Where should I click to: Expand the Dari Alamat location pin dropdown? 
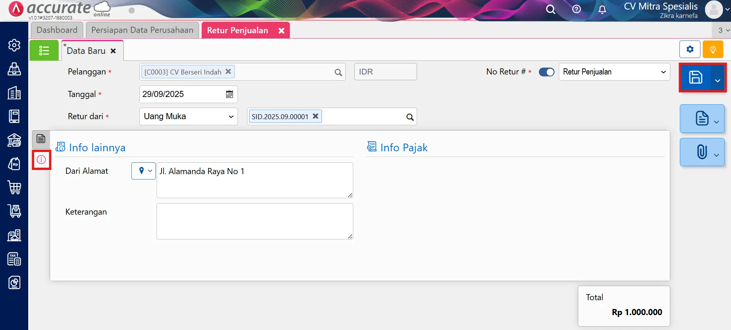tap(144, 171)
